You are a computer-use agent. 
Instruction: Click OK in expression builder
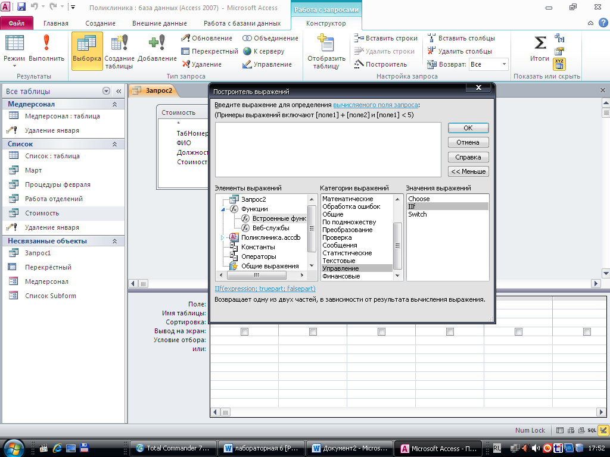pyautogui.click(x=468, y=128)
